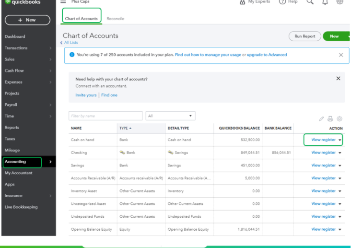Image resolution: width=351 pixels, height=248 pixels.
Task: Open 'Find out how to manage your usage' link
Action: 208,55
